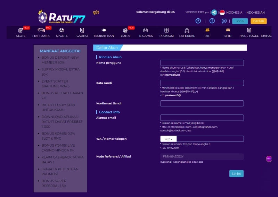Click the Indonesia flag icon
The image size is (278, 197).
[x=222, y=12]
